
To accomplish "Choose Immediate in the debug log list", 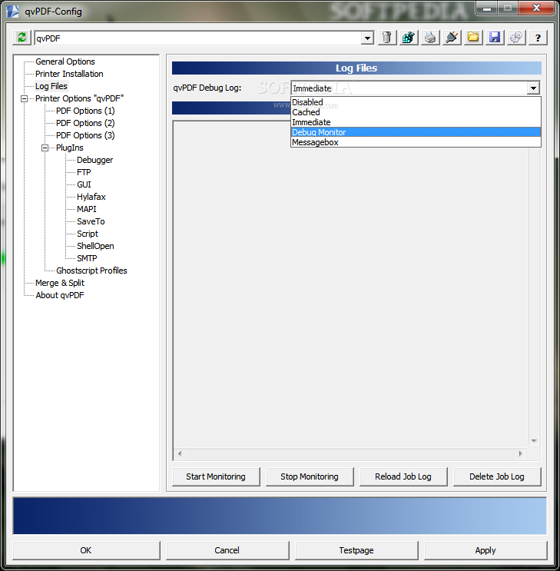I will (x=416, y=122).
